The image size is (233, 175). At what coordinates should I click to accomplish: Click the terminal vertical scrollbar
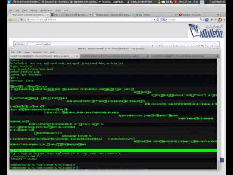pyautogui.click(x=218, y=113)
